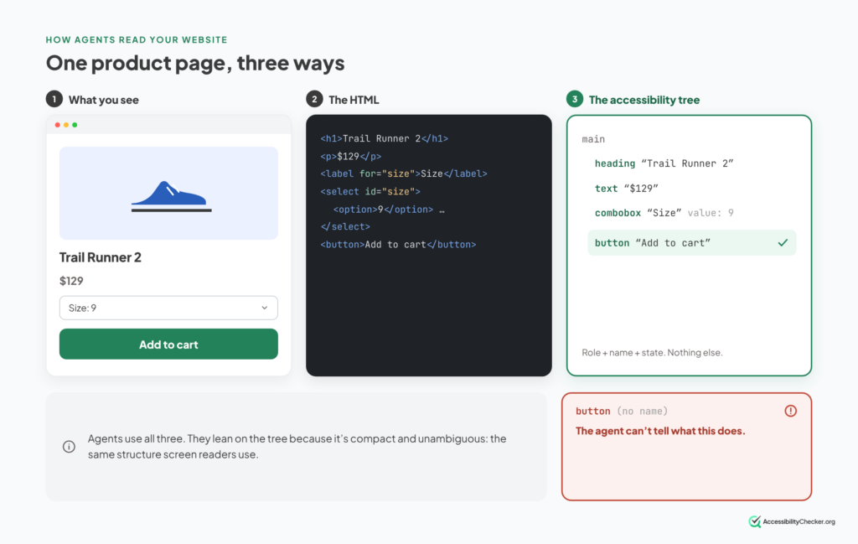Click the green window dot
Viewport: 858px width, 544px height.
[x=75, y=125]
